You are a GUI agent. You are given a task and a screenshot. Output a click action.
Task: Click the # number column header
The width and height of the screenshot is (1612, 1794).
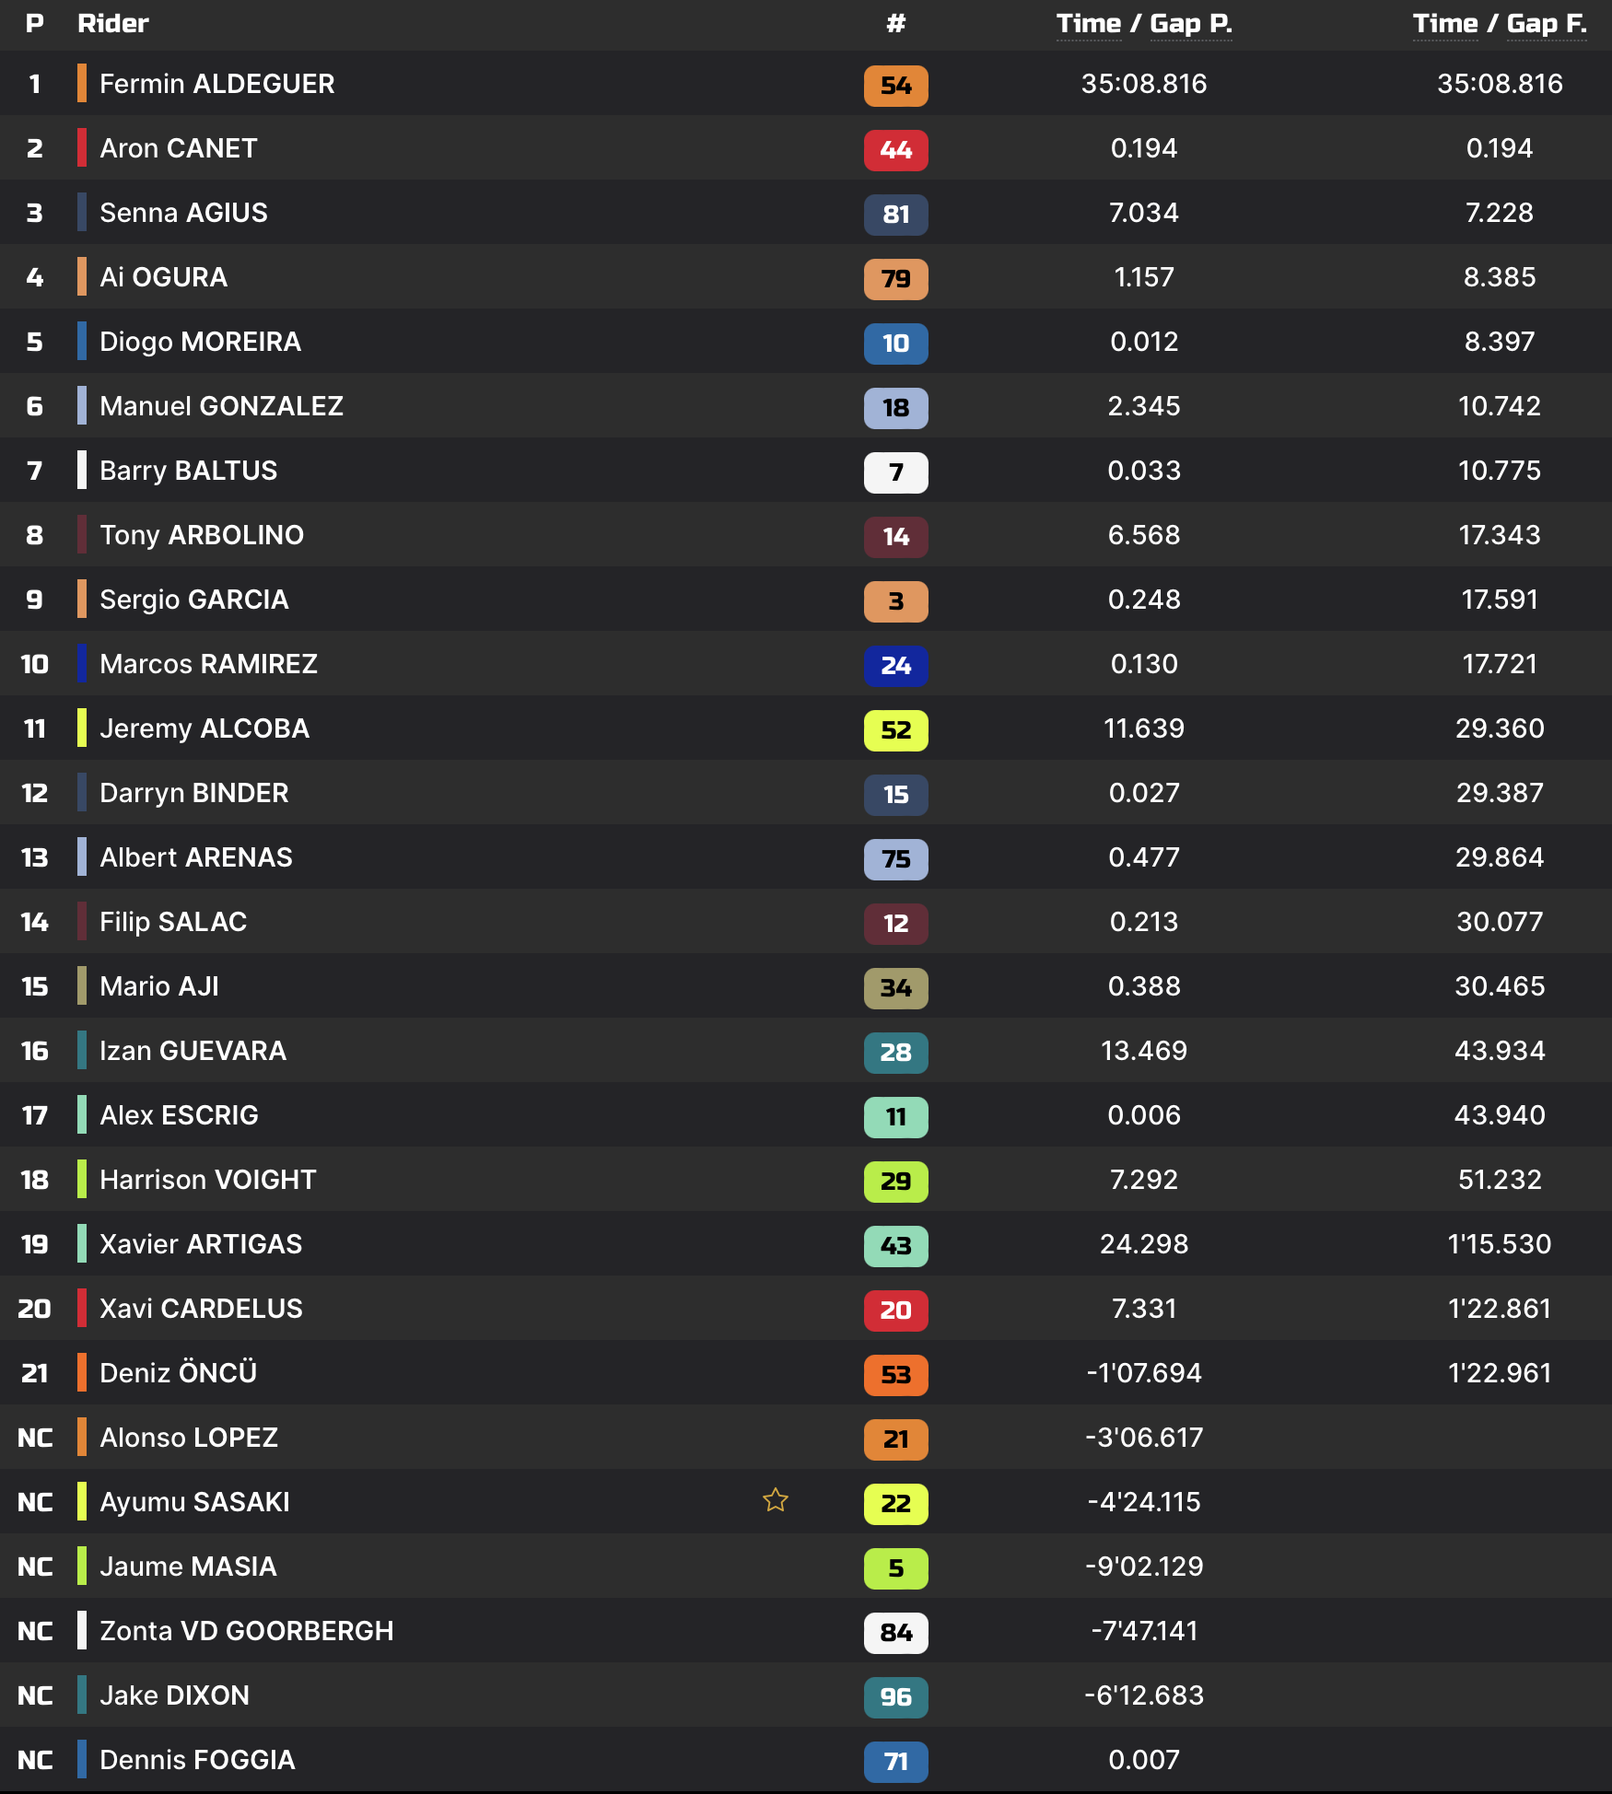pos(895,24)
